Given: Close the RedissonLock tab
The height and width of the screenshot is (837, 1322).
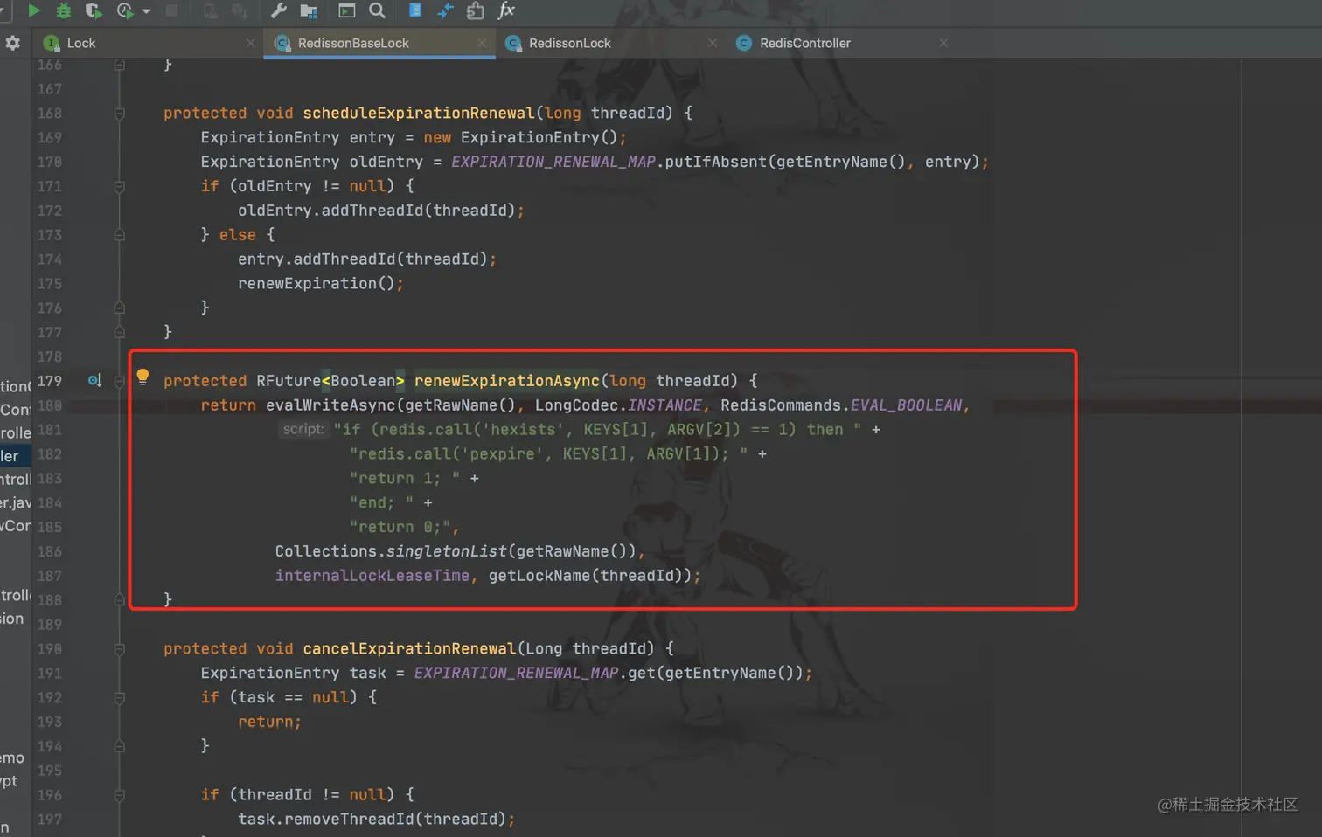Looking at the screenshot, I should (713, 43).
